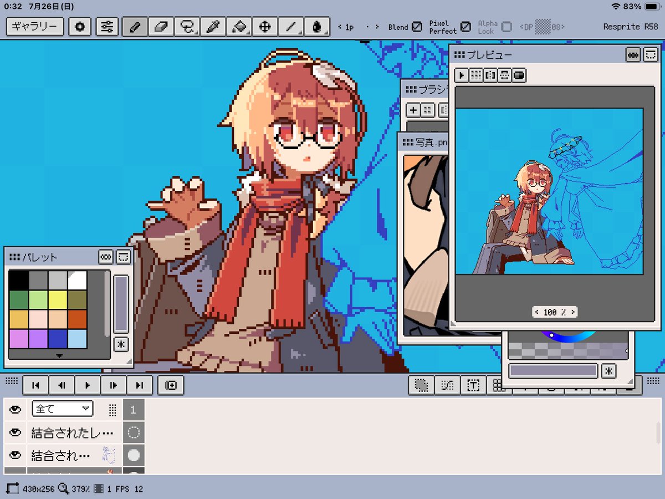Toggle the Alpha Lock checkbox

pos(506,27)
